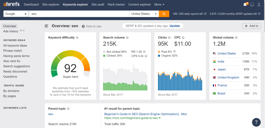Go to Dashboard in top navigation
The height and width of the screenshot is (128, 265).
pyautogui.click(x=31, y=5)
